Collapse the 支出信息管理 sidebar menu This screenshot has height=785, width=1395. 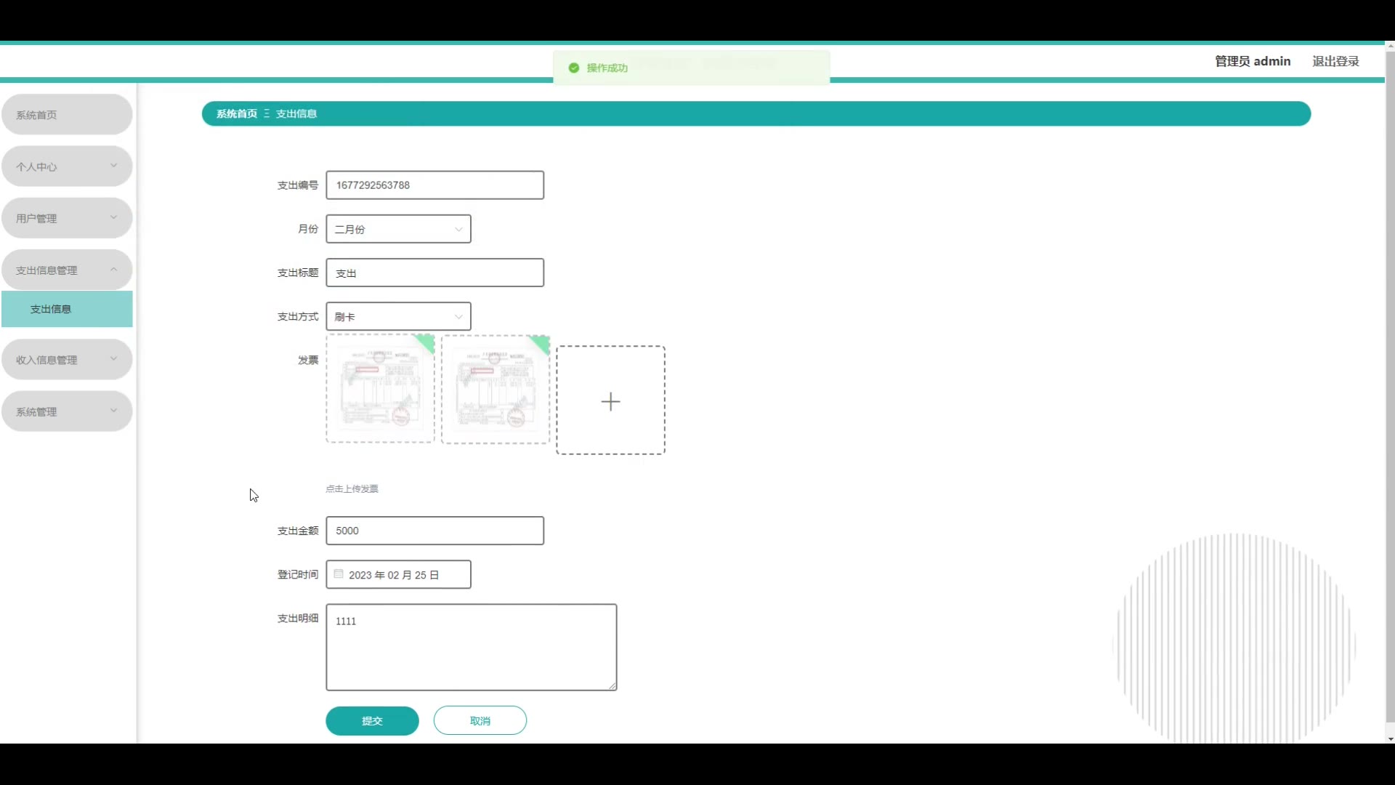click(67, 270)
